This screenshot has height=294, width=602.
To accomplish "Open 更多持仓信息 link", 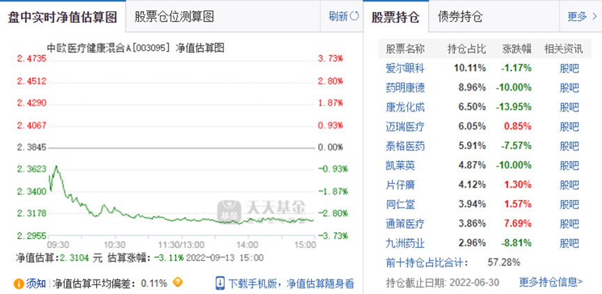I will 551,282.
